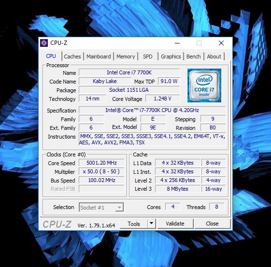The image size is (271, 267).
Task: Click the CPU-Z app icon in title bar
Action: (44, 43)
